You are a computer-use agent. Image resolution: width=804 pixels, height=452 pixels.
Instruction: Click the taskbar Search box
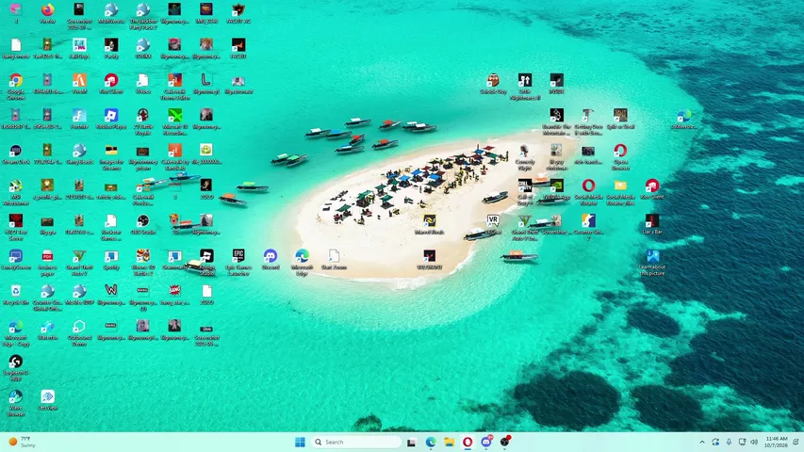pos(356,442)
